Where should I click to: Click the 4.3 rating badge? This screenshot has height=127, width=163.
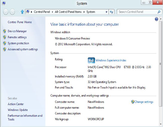(x=91, y=60)
